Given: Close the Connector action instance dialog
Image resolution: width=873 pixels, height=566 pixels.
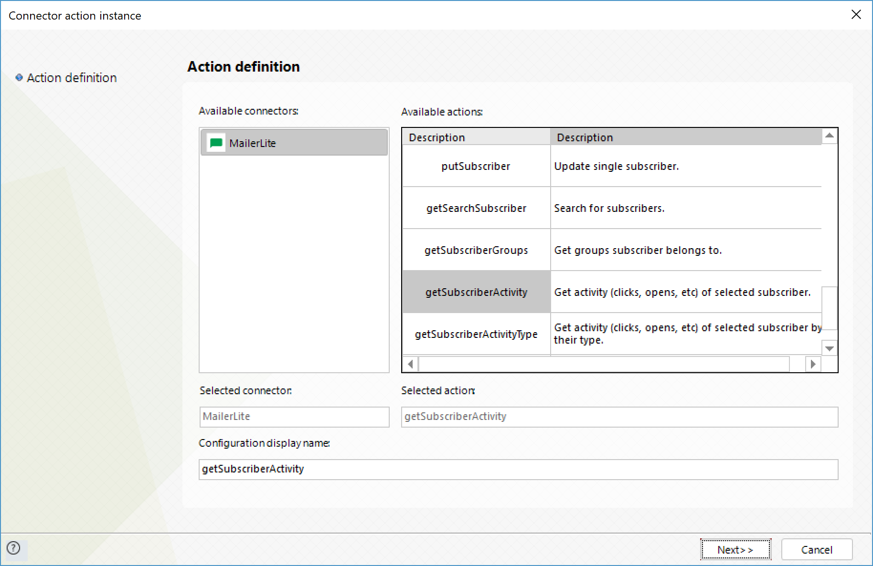Looking at the screenshot, I should point(856,15).
